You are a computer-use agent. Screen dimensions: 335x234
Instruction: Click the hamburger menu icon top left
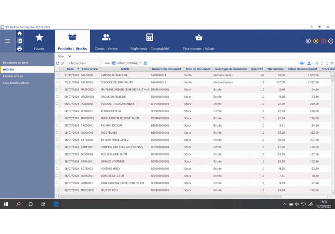[x=7, y=41]
